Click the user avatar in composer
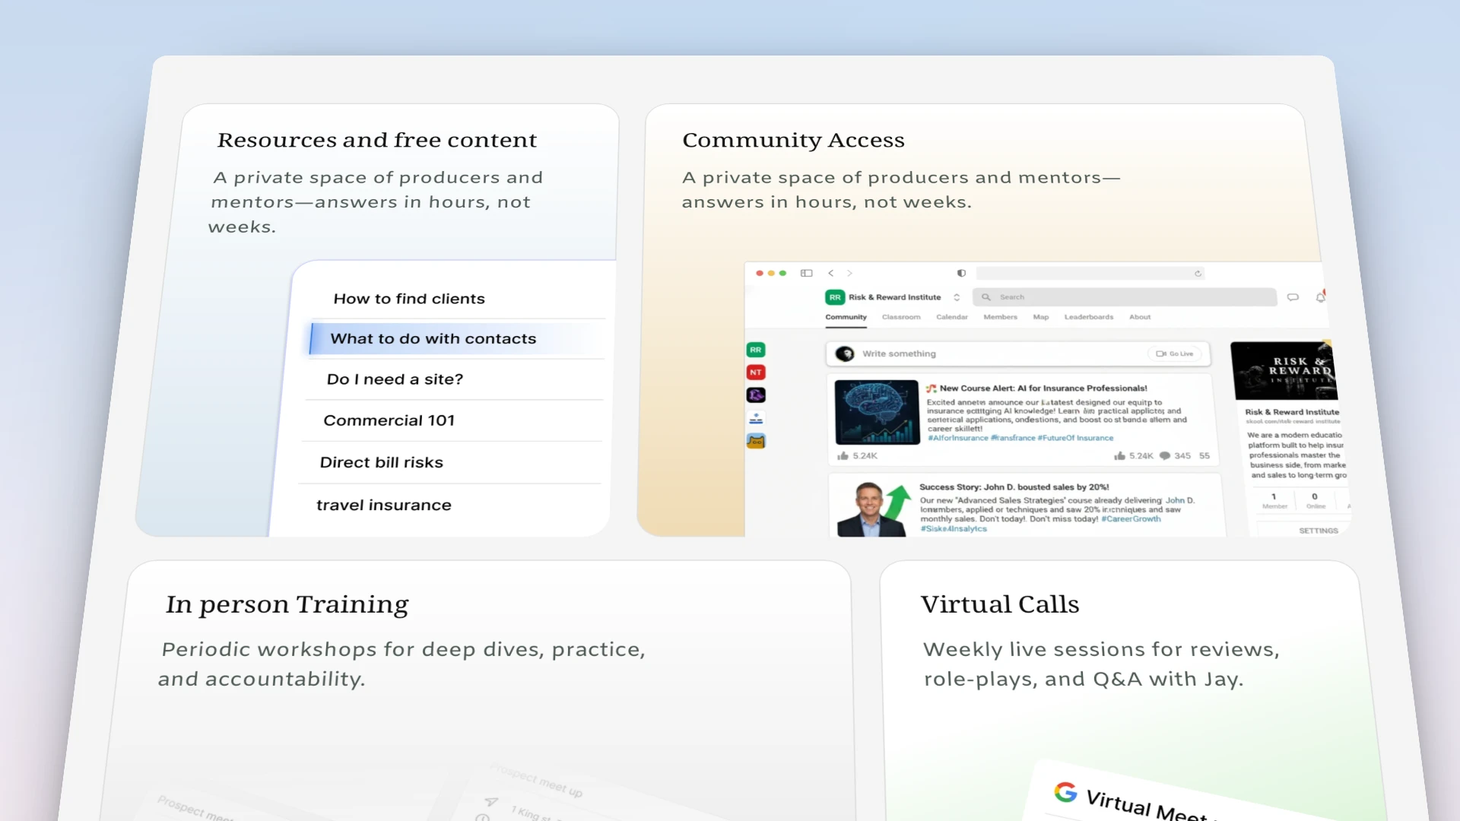 tap(844, 353)
